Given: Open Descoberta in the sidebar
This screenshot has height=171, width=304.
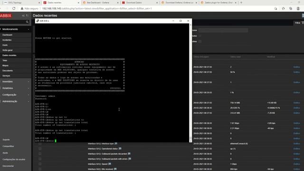Looking at the screenshot, I should tap(8, 71).
